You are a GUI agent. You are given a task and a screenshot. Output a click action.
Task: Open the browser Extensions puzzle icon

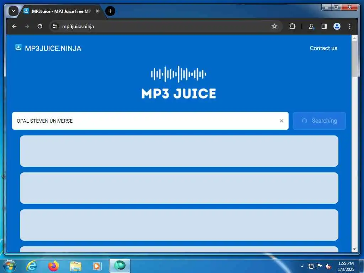click(x=292, y=26)
